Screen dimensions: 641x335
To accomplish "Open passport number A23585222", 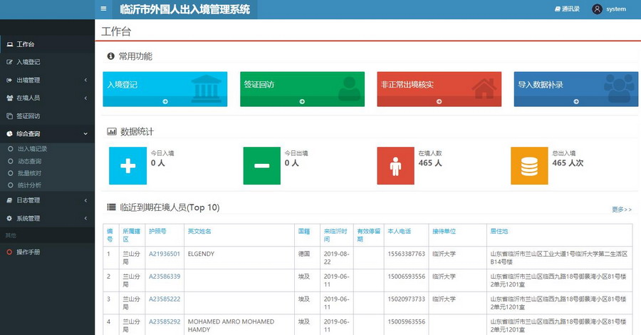I will coord(165,299).
